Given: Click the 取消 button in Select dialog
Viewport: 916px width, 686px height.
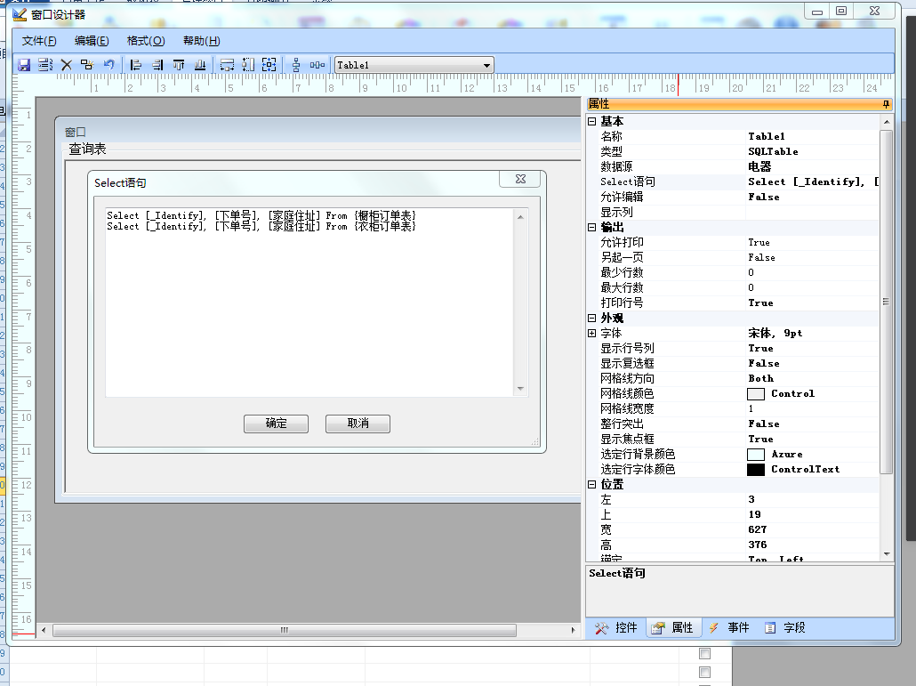Looking at the screenshot, I should click(358, 424).
